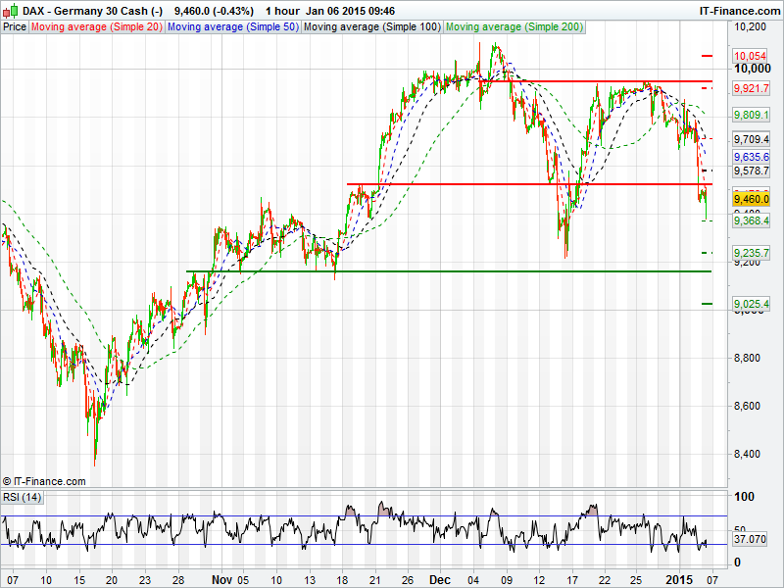This screenshot has width=784, height=588.
Task: Click the 9,578.7 price label
Action: click(x=751, y=171)
